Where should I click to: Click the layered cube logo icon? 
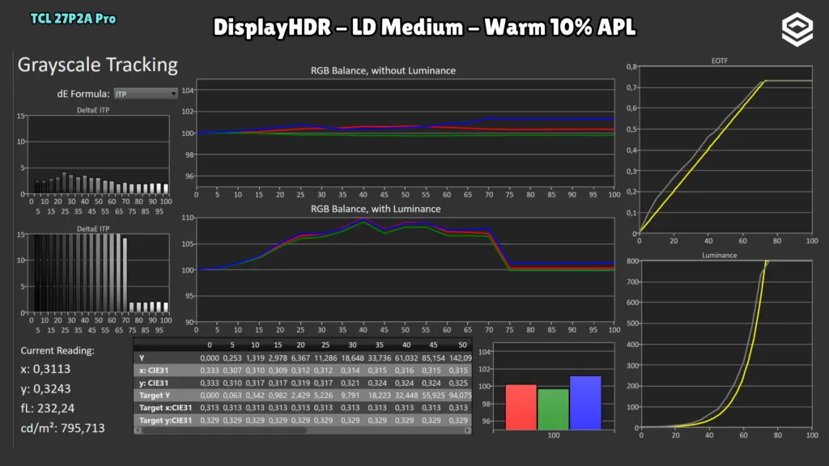tap(797, 30)
